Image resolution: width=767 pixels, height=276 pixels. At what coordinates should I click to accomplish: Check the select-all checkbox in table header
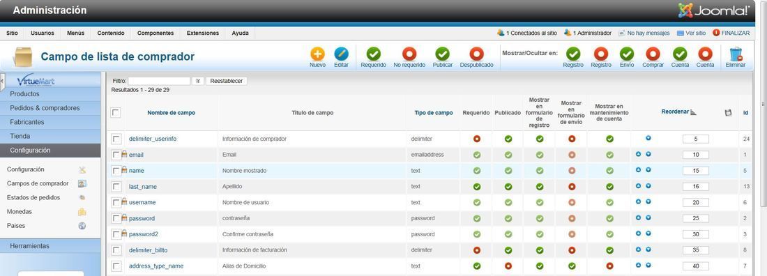[x=116, y=112]
